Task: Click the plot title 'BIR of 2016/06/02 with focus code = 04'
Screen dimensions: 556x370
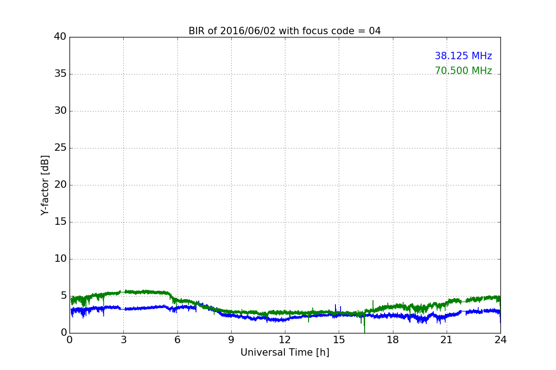Action: 284,31
